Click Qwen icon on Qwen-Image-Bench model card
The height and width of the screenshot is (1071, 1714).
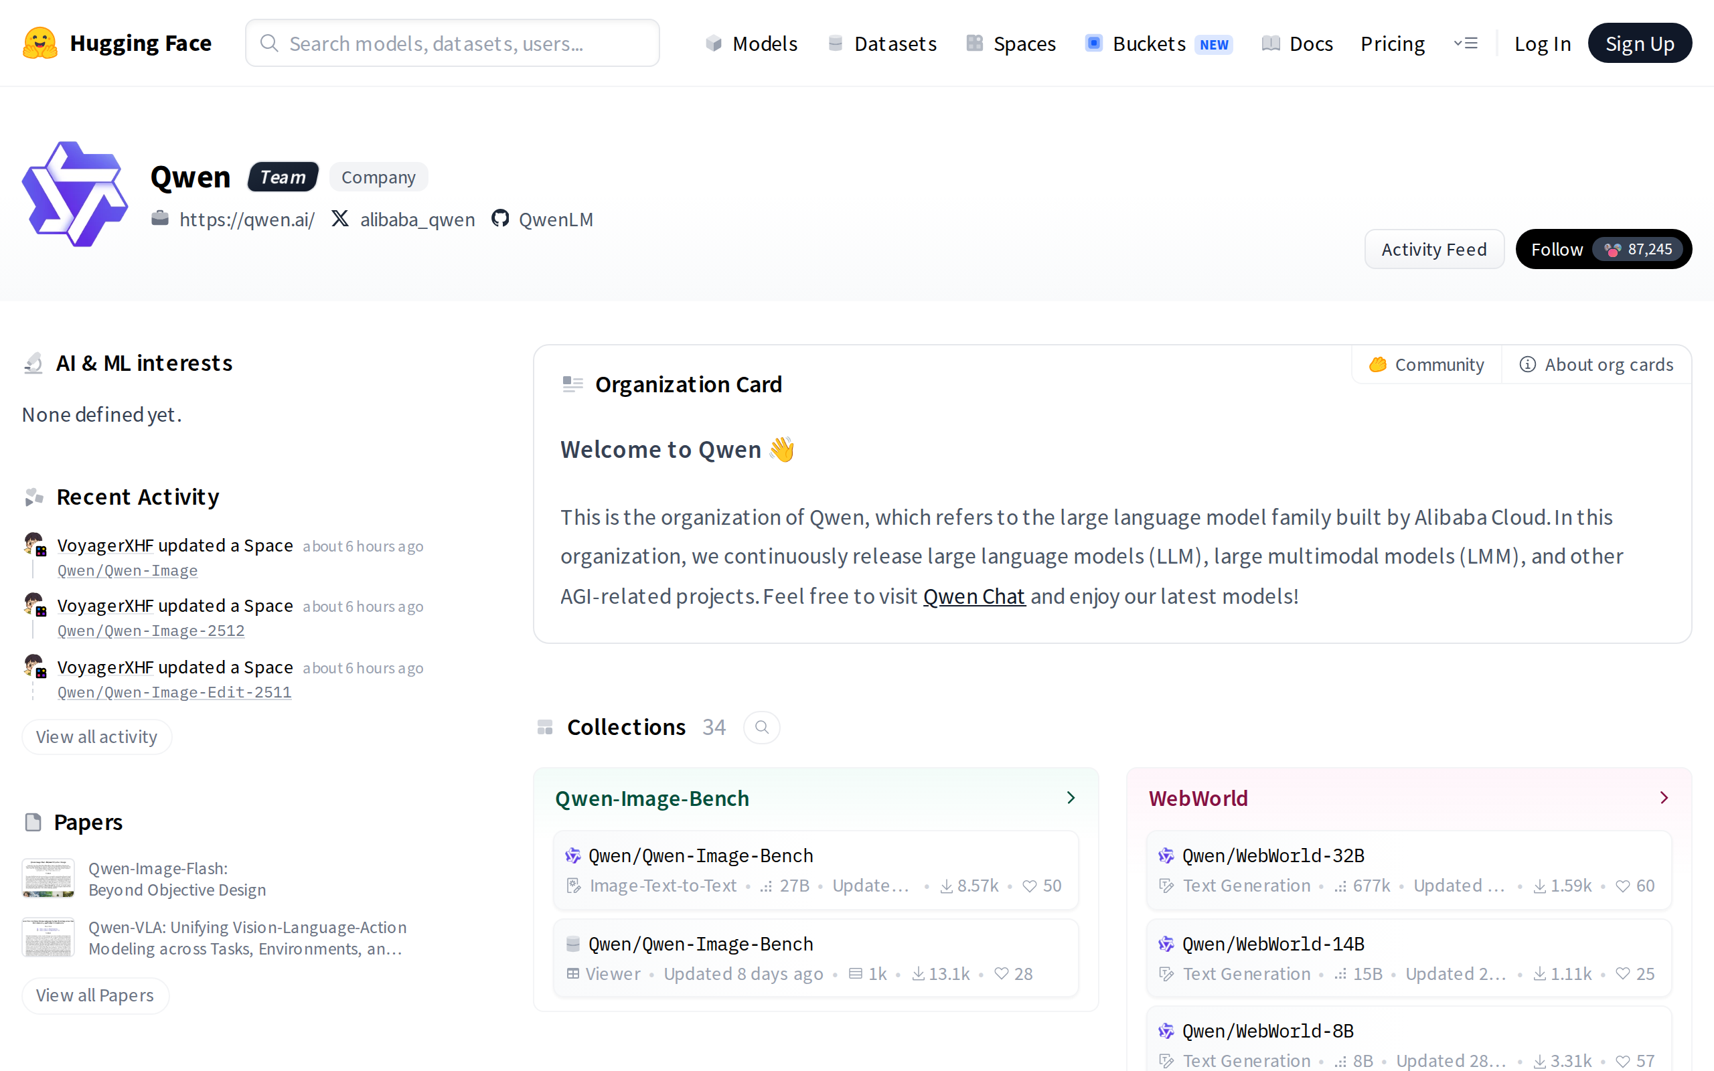click(572, 855)
